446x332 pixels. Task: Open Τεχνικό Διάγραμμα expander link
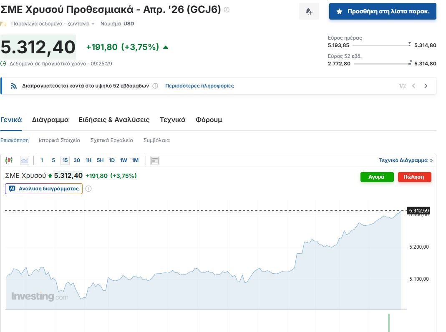[x=406, y=160]
